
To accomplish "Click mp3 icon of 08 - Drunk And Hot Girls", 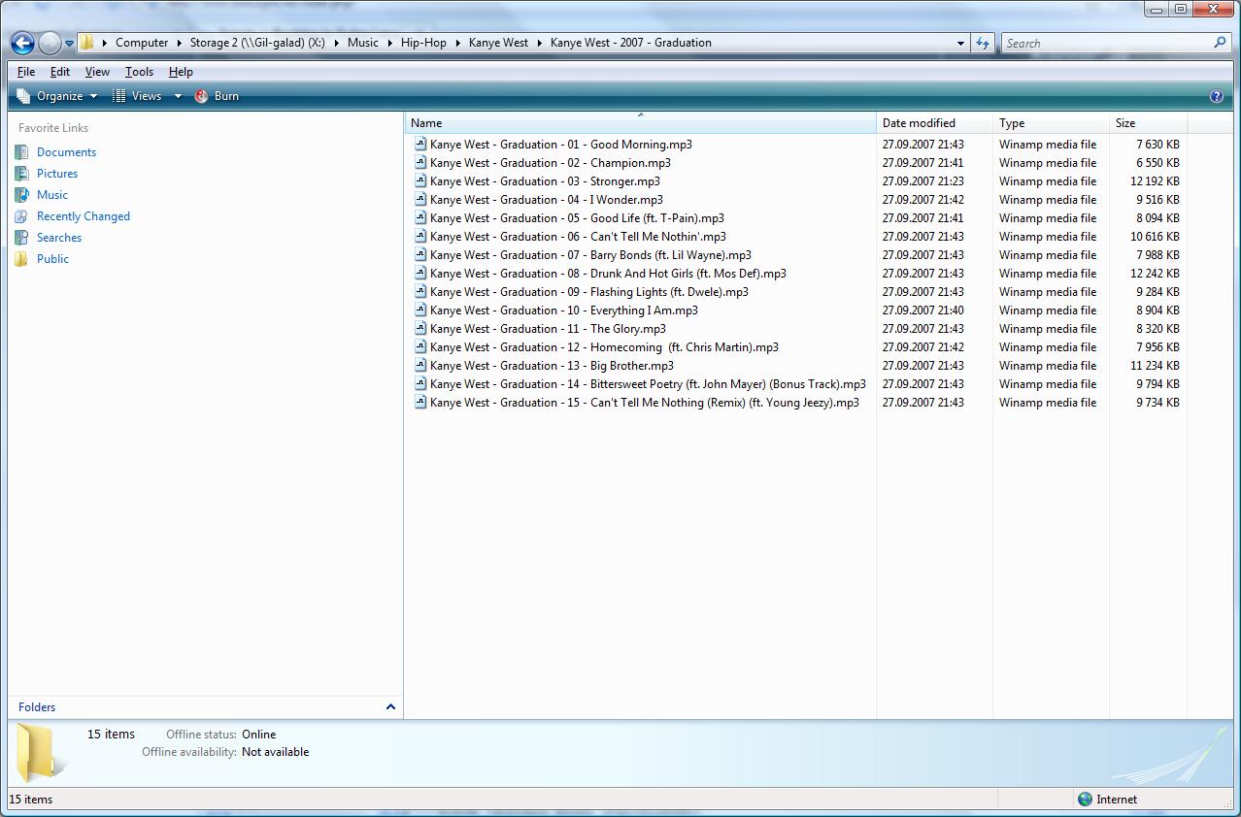I will [420, 273].
